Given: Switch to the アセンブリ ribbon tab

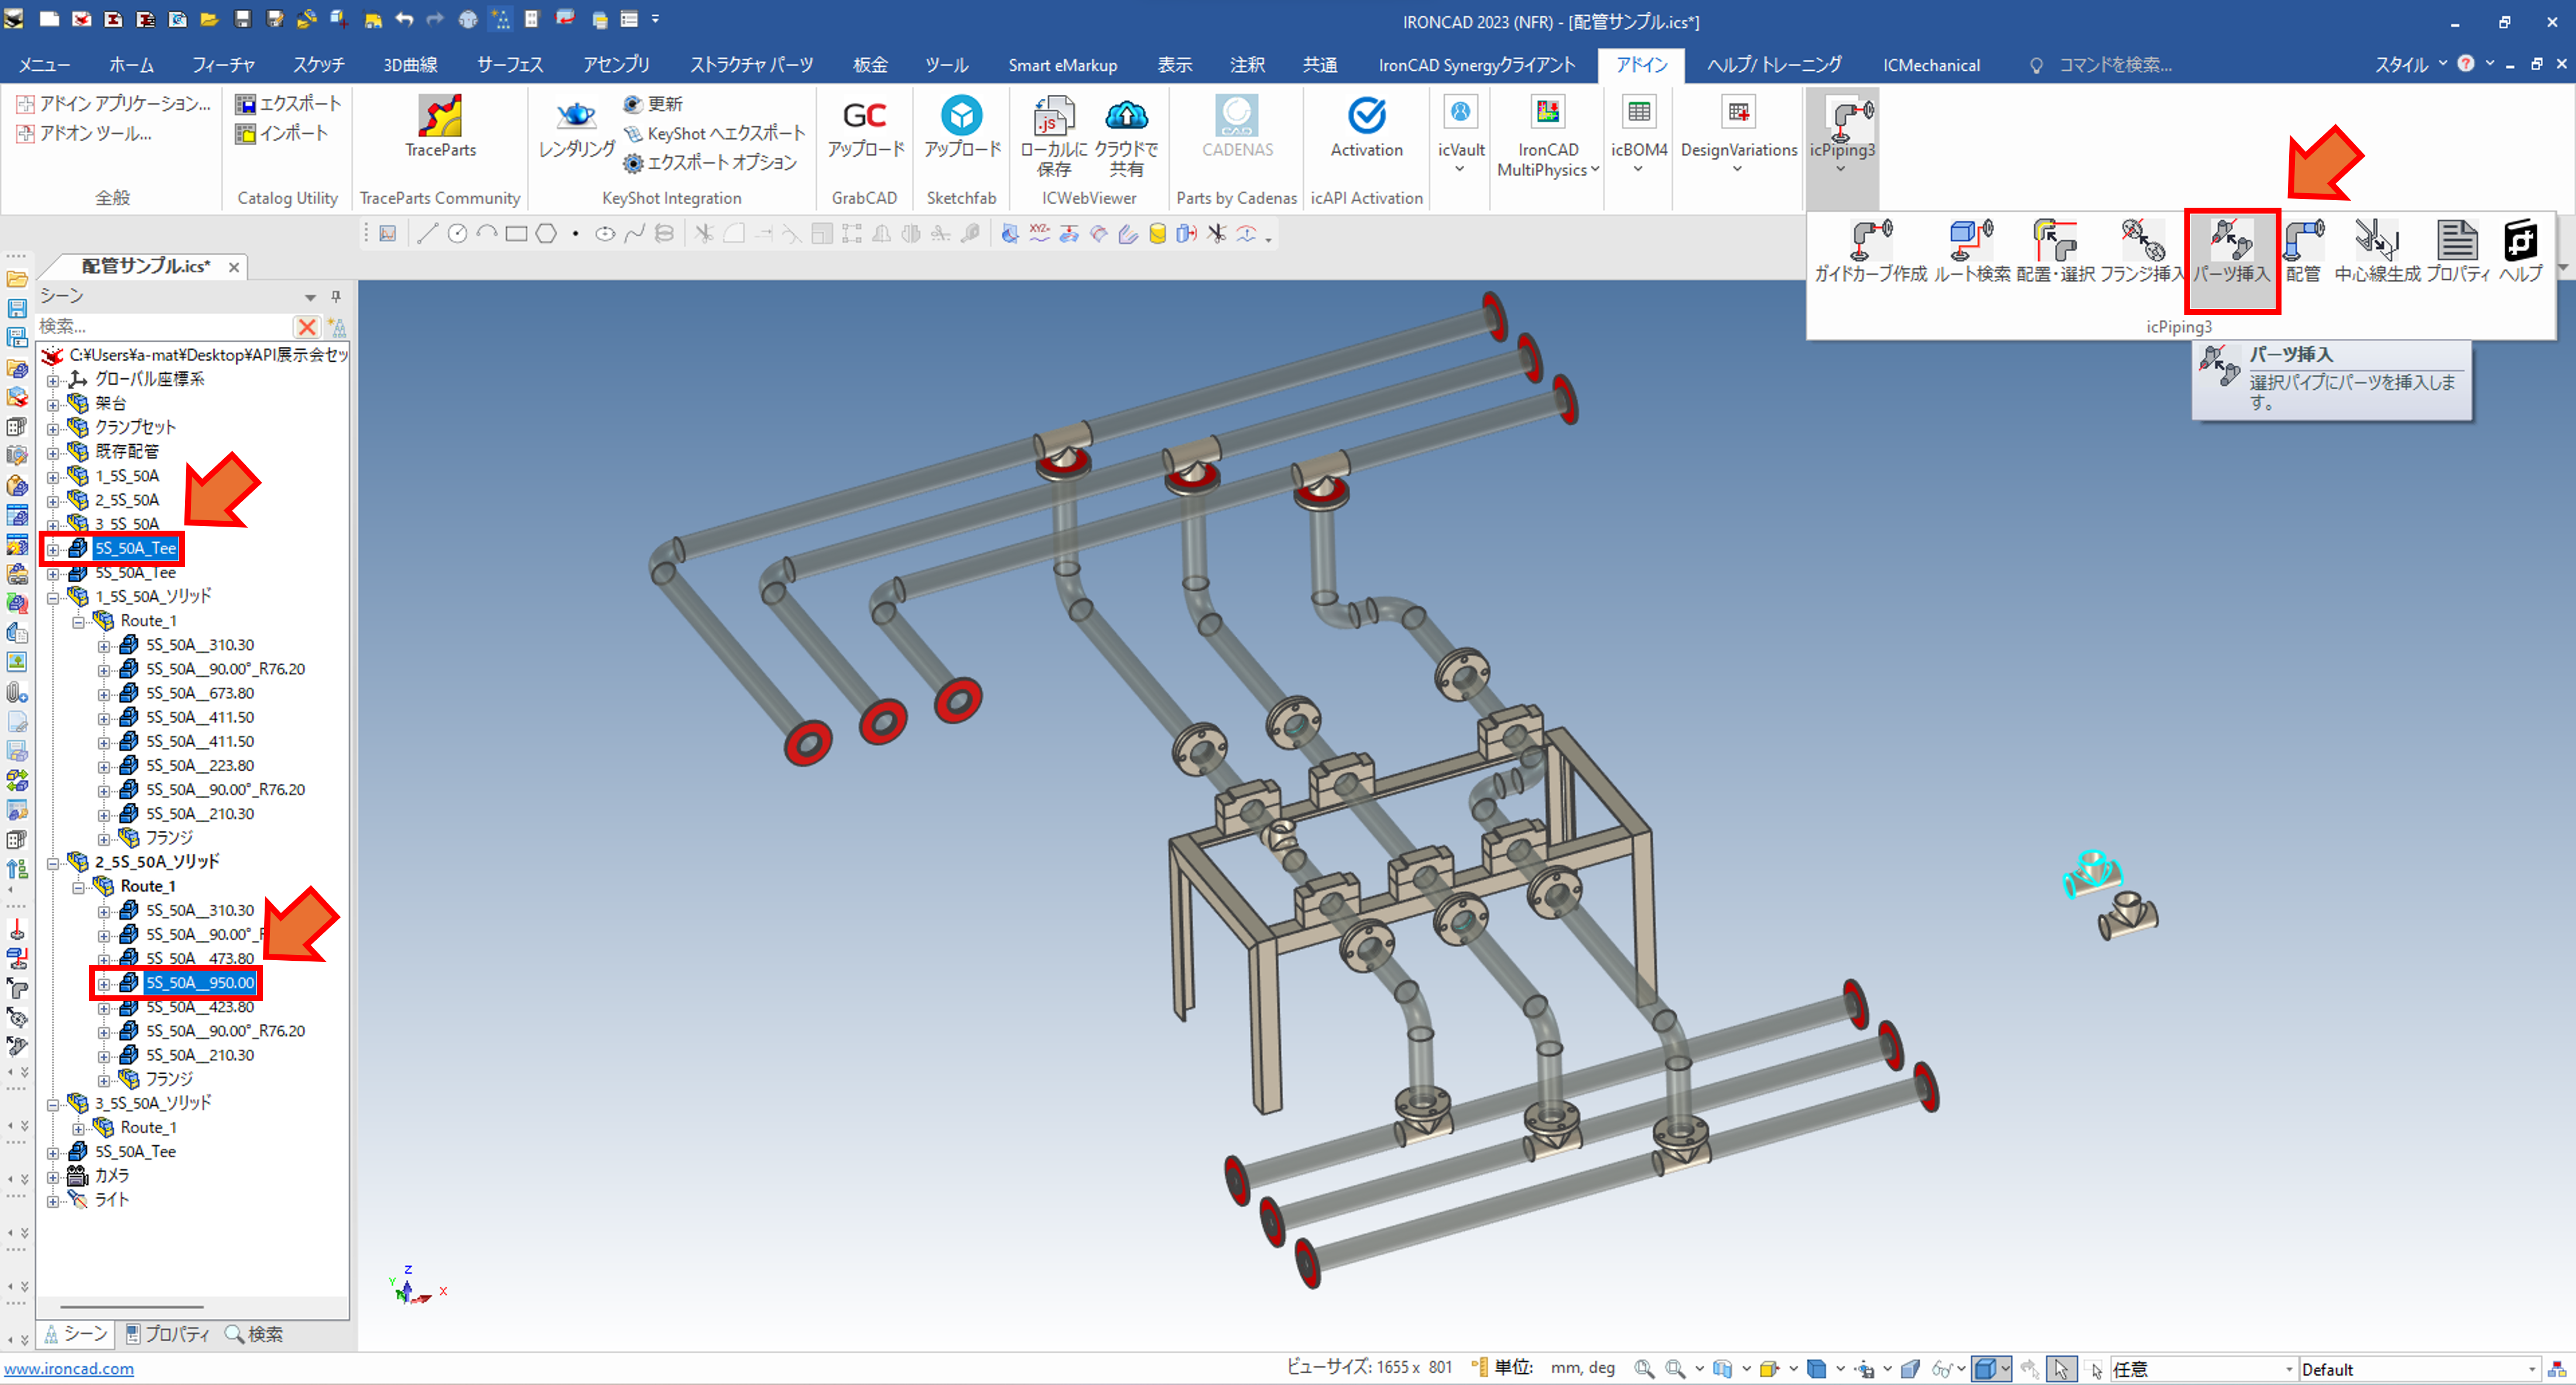Looking at the screenshot, I should 616,65.
